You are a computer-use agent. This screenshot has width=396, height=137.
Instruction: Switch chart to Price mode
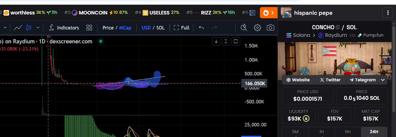(108, 28)
